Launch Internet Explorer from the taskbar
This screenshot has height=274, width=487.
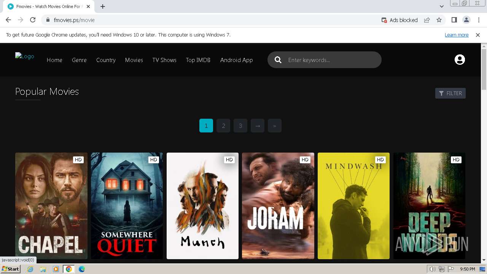[x=30, y=269]
